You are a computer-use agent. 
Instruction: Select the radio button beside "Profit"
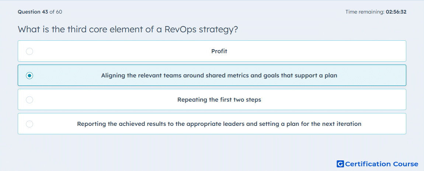point(29,51)
